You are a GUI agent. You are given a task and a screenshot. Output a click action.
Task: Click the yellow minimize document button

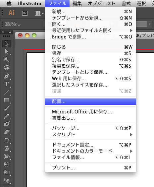(x=27, y=35)
